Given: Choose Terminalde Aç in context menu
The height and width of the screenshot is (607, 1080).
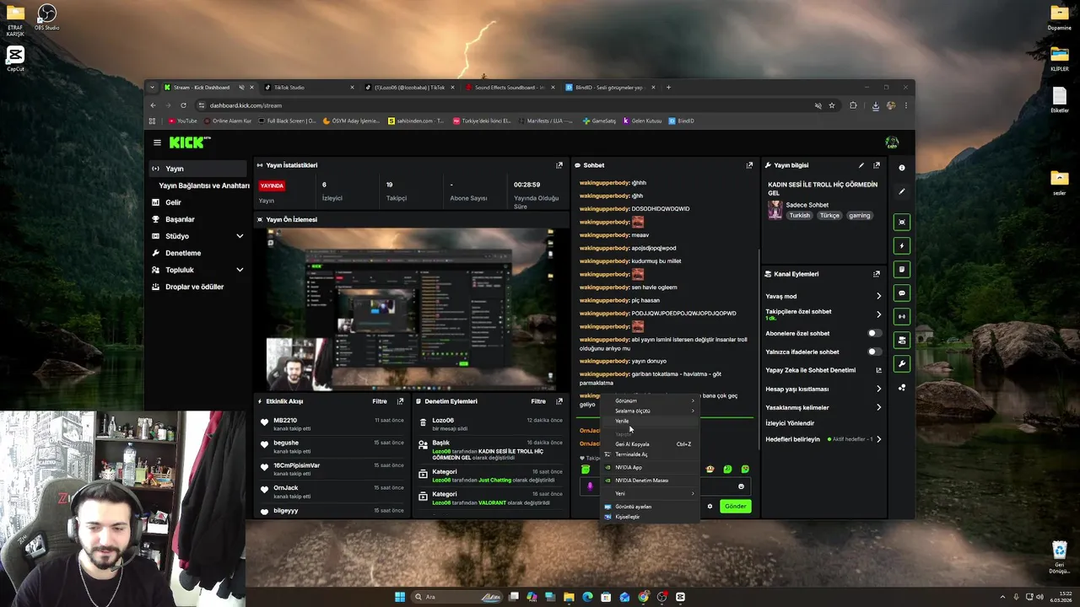Looking at the screenshot, I should coord(650,454).
